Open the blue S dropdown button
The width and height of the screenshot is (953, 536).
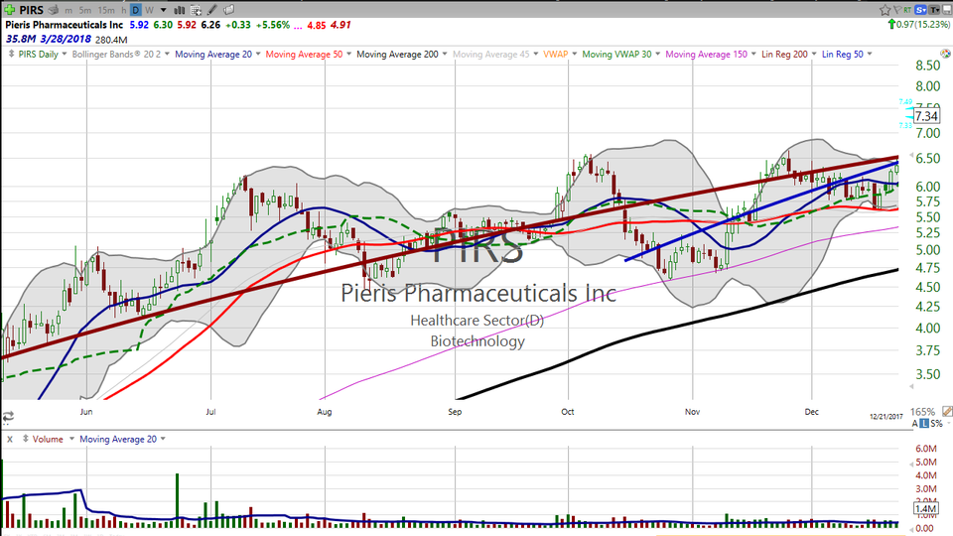pyautogui.click(x=921, y=10)
